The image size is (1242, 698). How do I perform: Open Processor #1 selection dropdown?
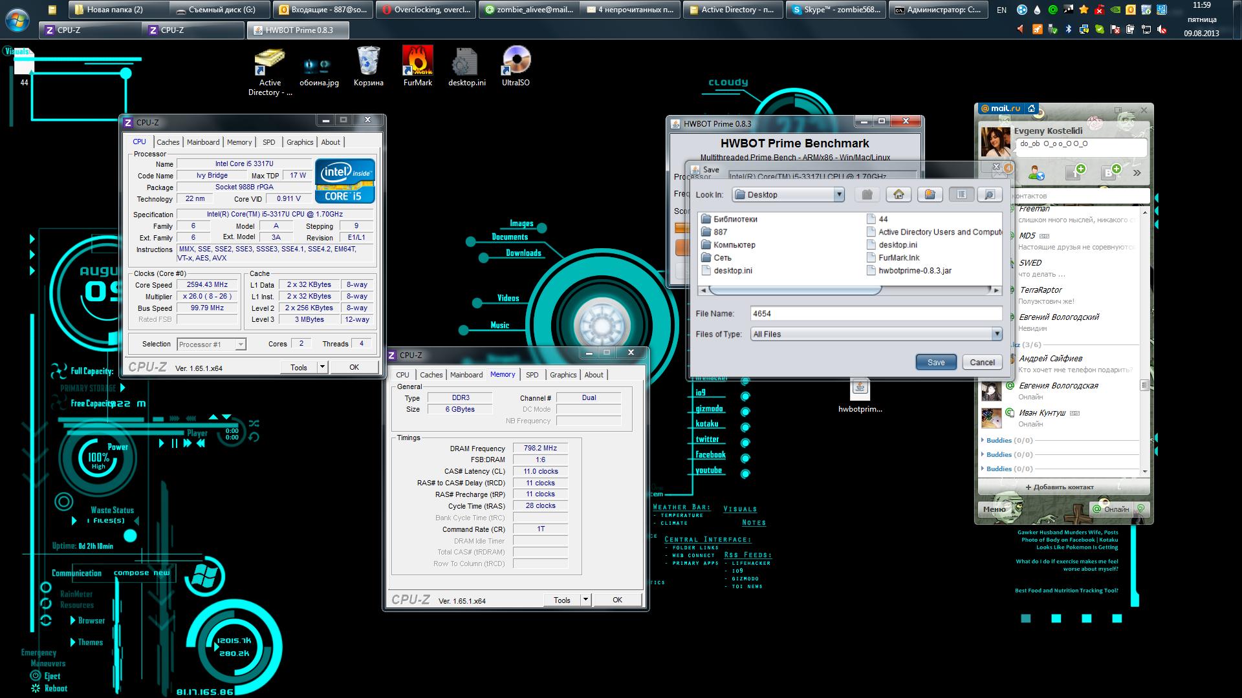coord(212,344)
